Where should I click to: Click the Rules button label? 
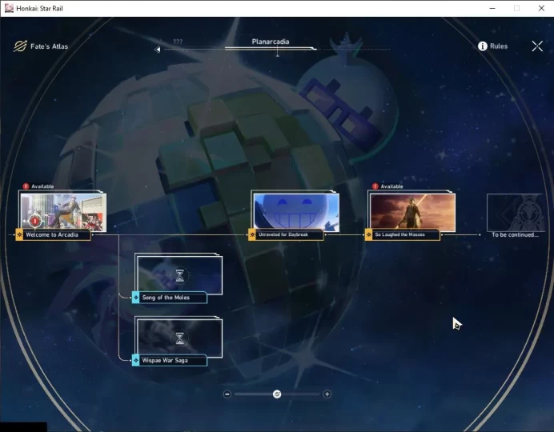point(499,46)
